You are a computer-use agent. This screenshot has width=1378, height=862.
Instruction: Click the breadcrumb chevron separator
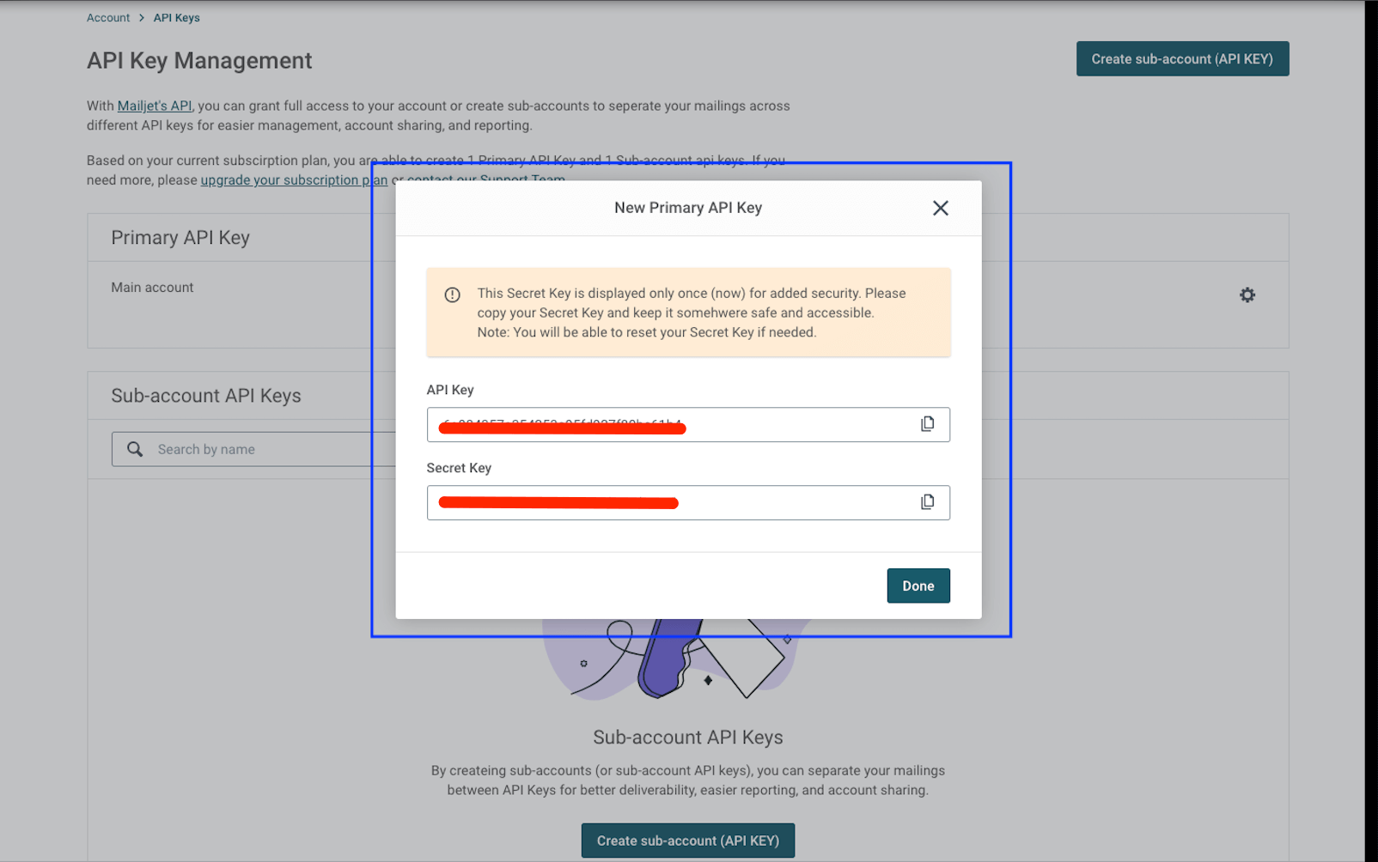point(142,18)
